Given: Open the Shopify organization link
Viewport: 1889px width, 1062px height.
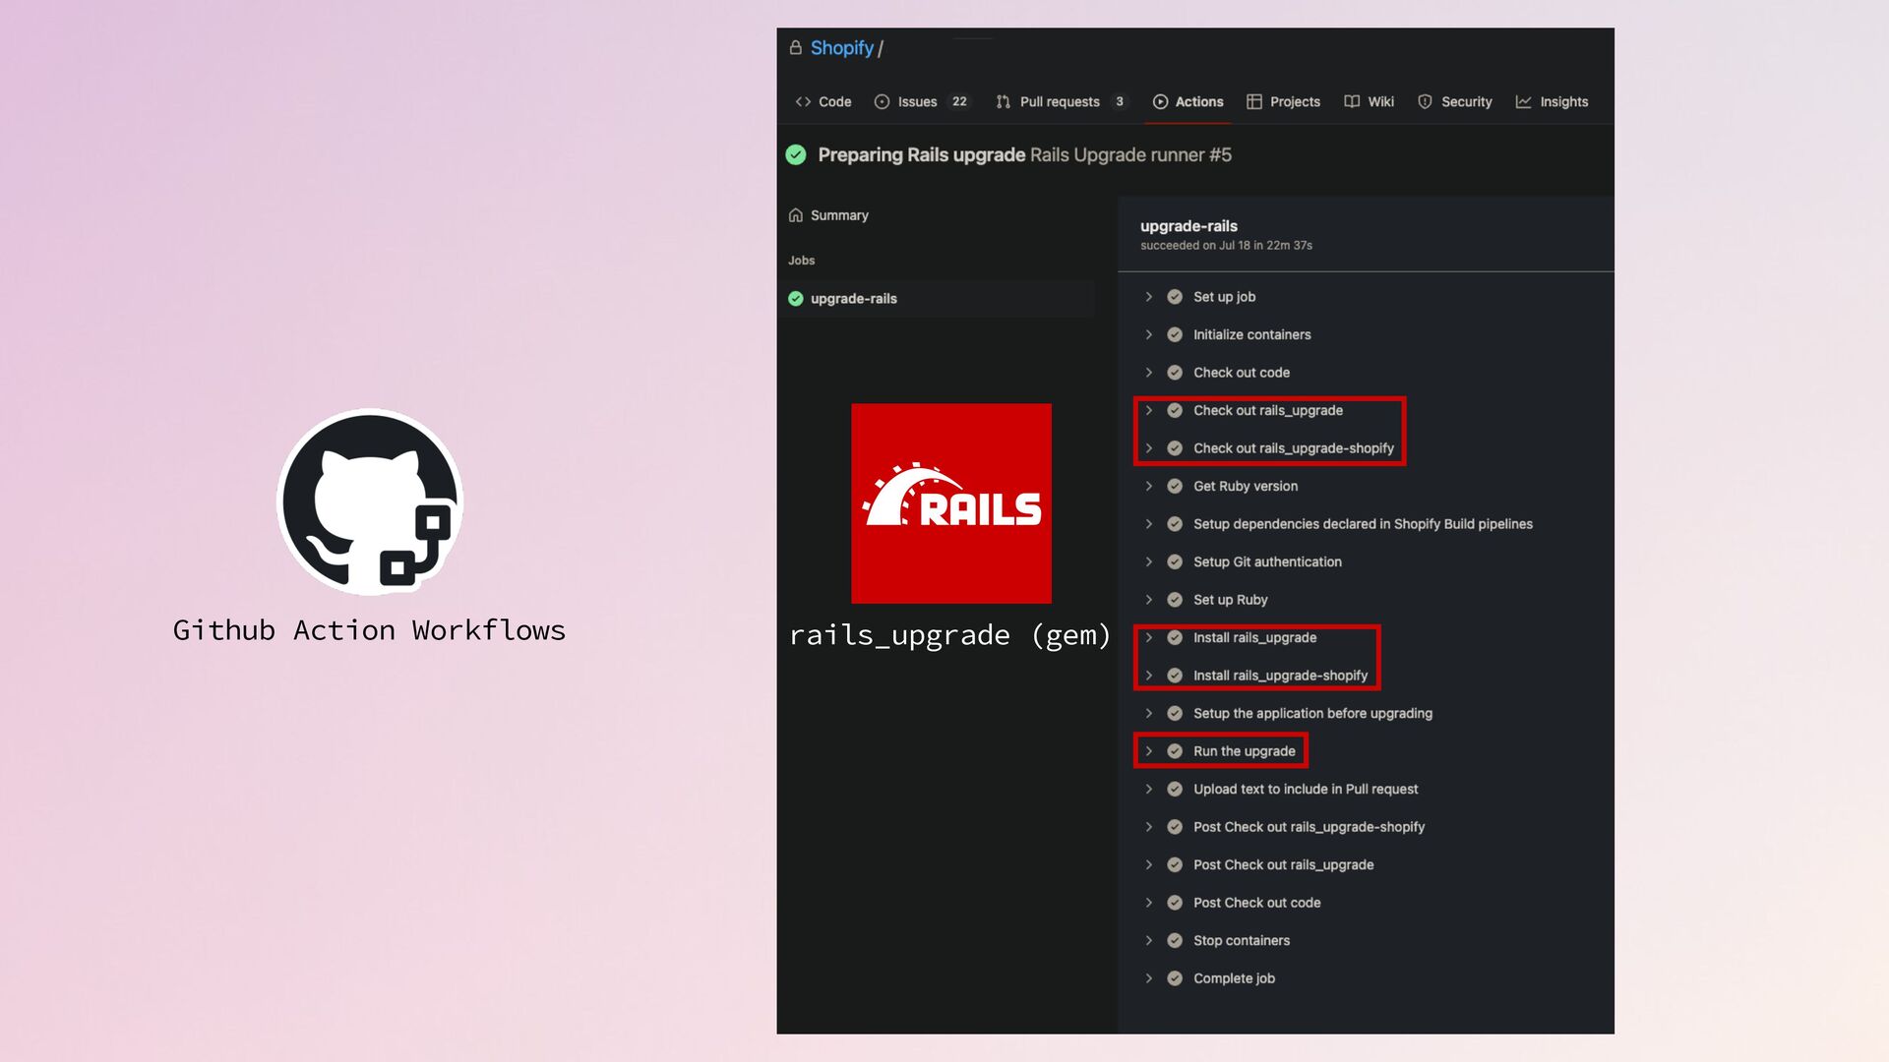Looking at the screenshot, I should pos(841,47).
